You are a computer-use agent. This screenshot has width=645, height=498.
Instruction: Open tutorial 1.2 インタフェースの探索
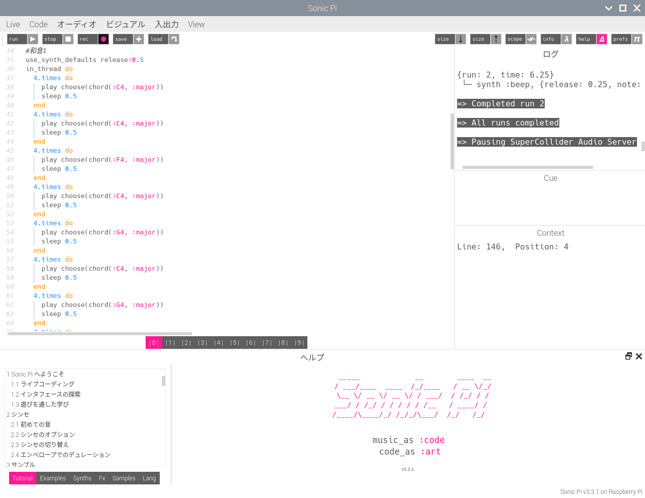pyautogui.click(x=45, y=394)
